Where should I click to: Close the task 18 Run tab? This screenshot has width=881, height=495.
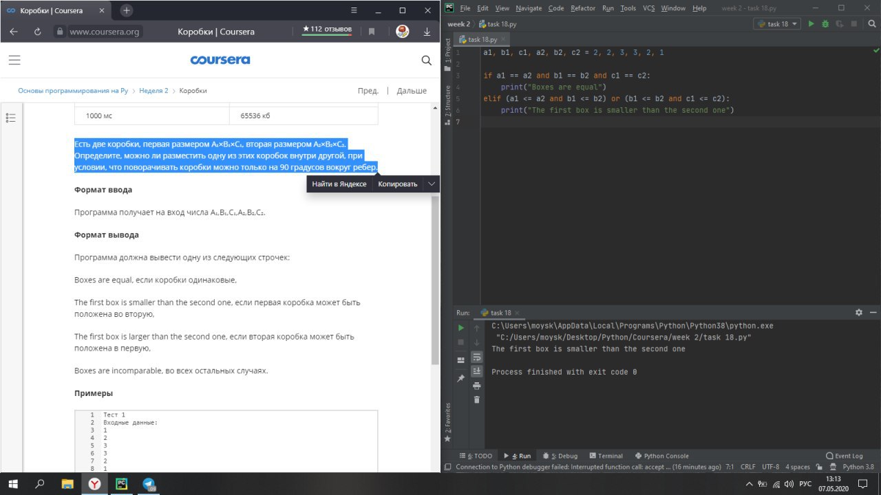pyautogui.click(x=518, y=313)
